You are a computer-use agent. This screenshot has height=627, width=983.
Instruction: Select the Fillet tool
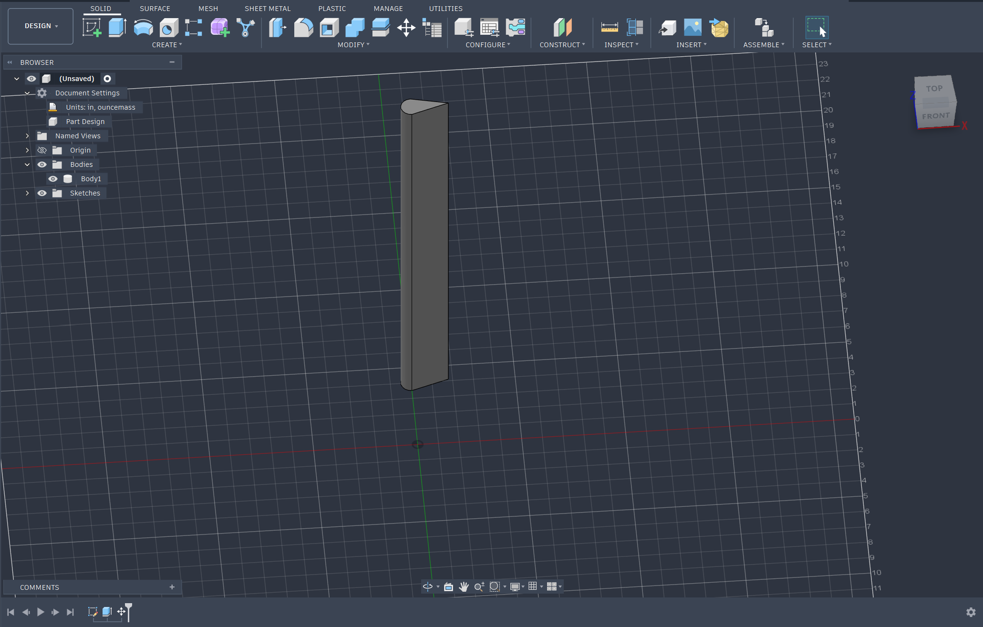pos(303,28)
